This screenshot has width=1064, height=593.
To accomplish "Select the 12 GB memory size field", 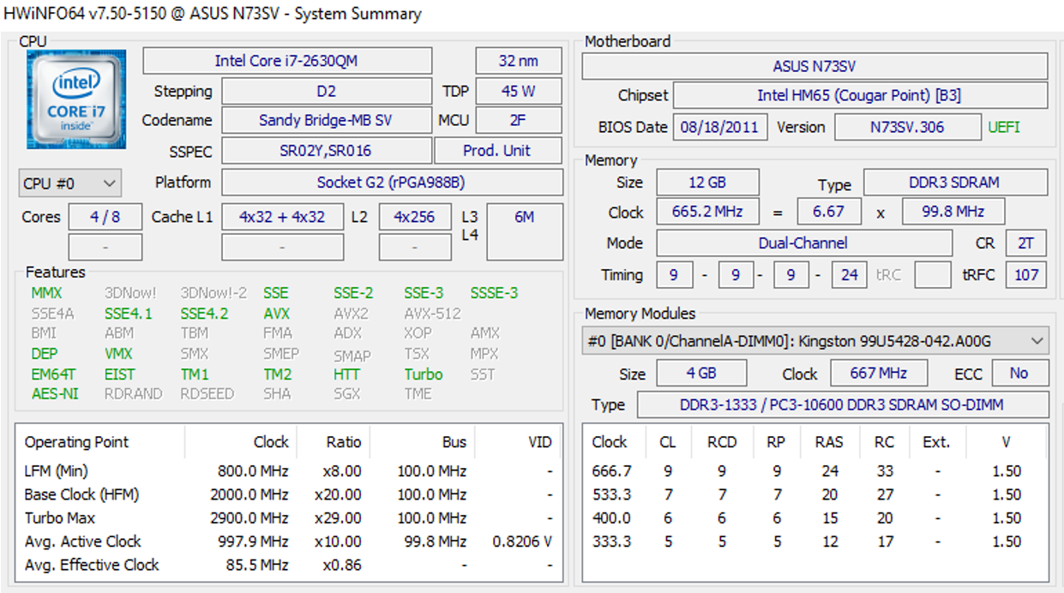I will (707, 183).
